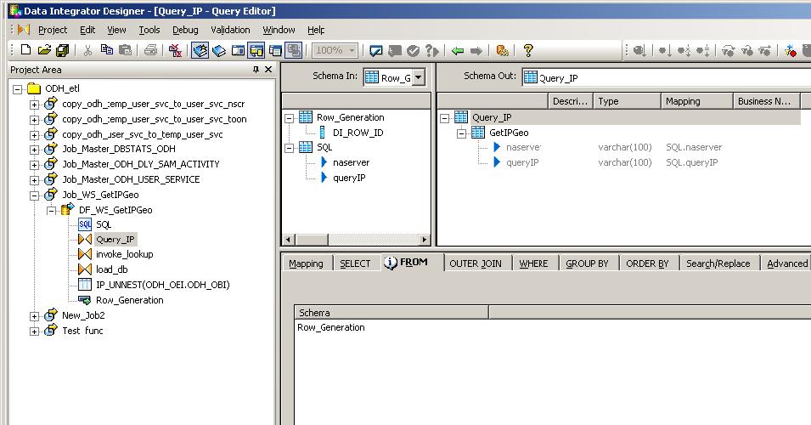Click the Paste clipboard icon

125,50
